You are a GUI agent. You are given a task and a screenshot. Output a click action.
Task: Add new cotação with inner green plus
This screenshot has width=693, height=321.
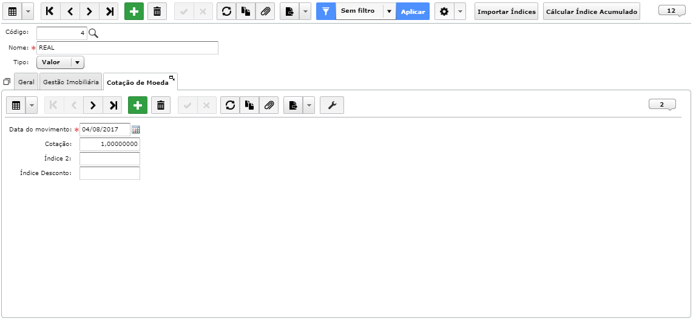pyautogui.click(x=138, y=105)
